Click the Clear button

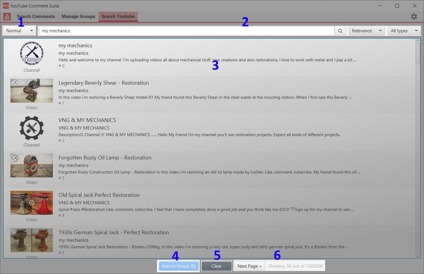click(216, 266)
